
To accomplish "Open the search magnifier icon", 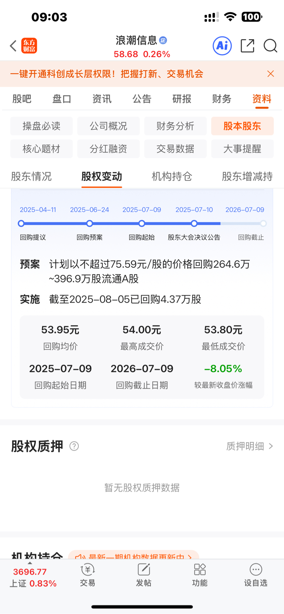I will (270, 46).
